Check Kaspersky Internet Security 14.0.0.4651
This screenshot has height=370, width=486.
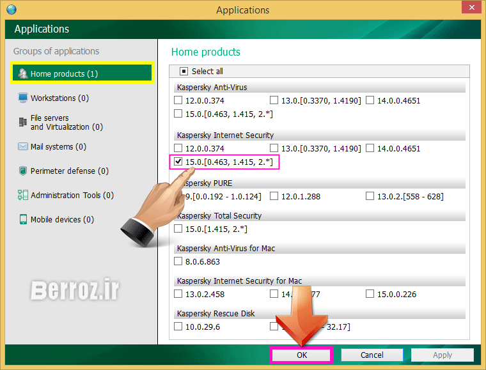(370, 148)
